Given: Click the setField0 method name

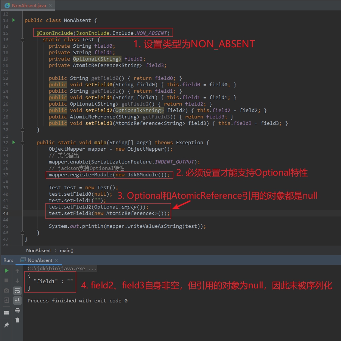Looking at the screenshot, I should tap(98, 85).
